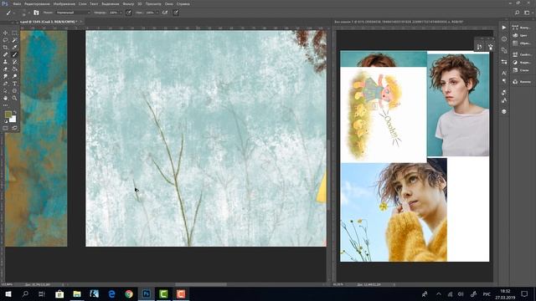Screen dimensions: 536x301
Task: Open the Windows notification center
Action: tap(525, 293)
